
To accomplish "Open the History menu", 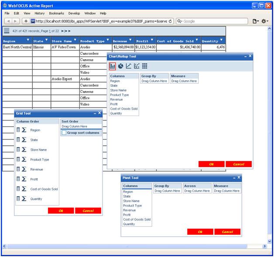I will (x=40, y=13).
